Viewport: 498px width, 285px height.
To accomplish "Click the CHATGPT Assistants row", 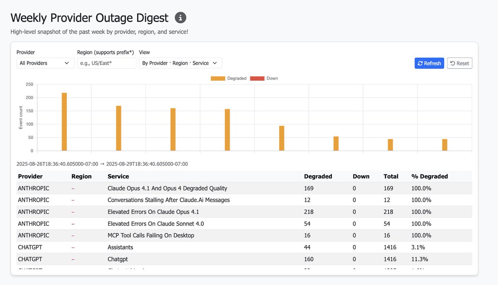I will pos(244,247).
